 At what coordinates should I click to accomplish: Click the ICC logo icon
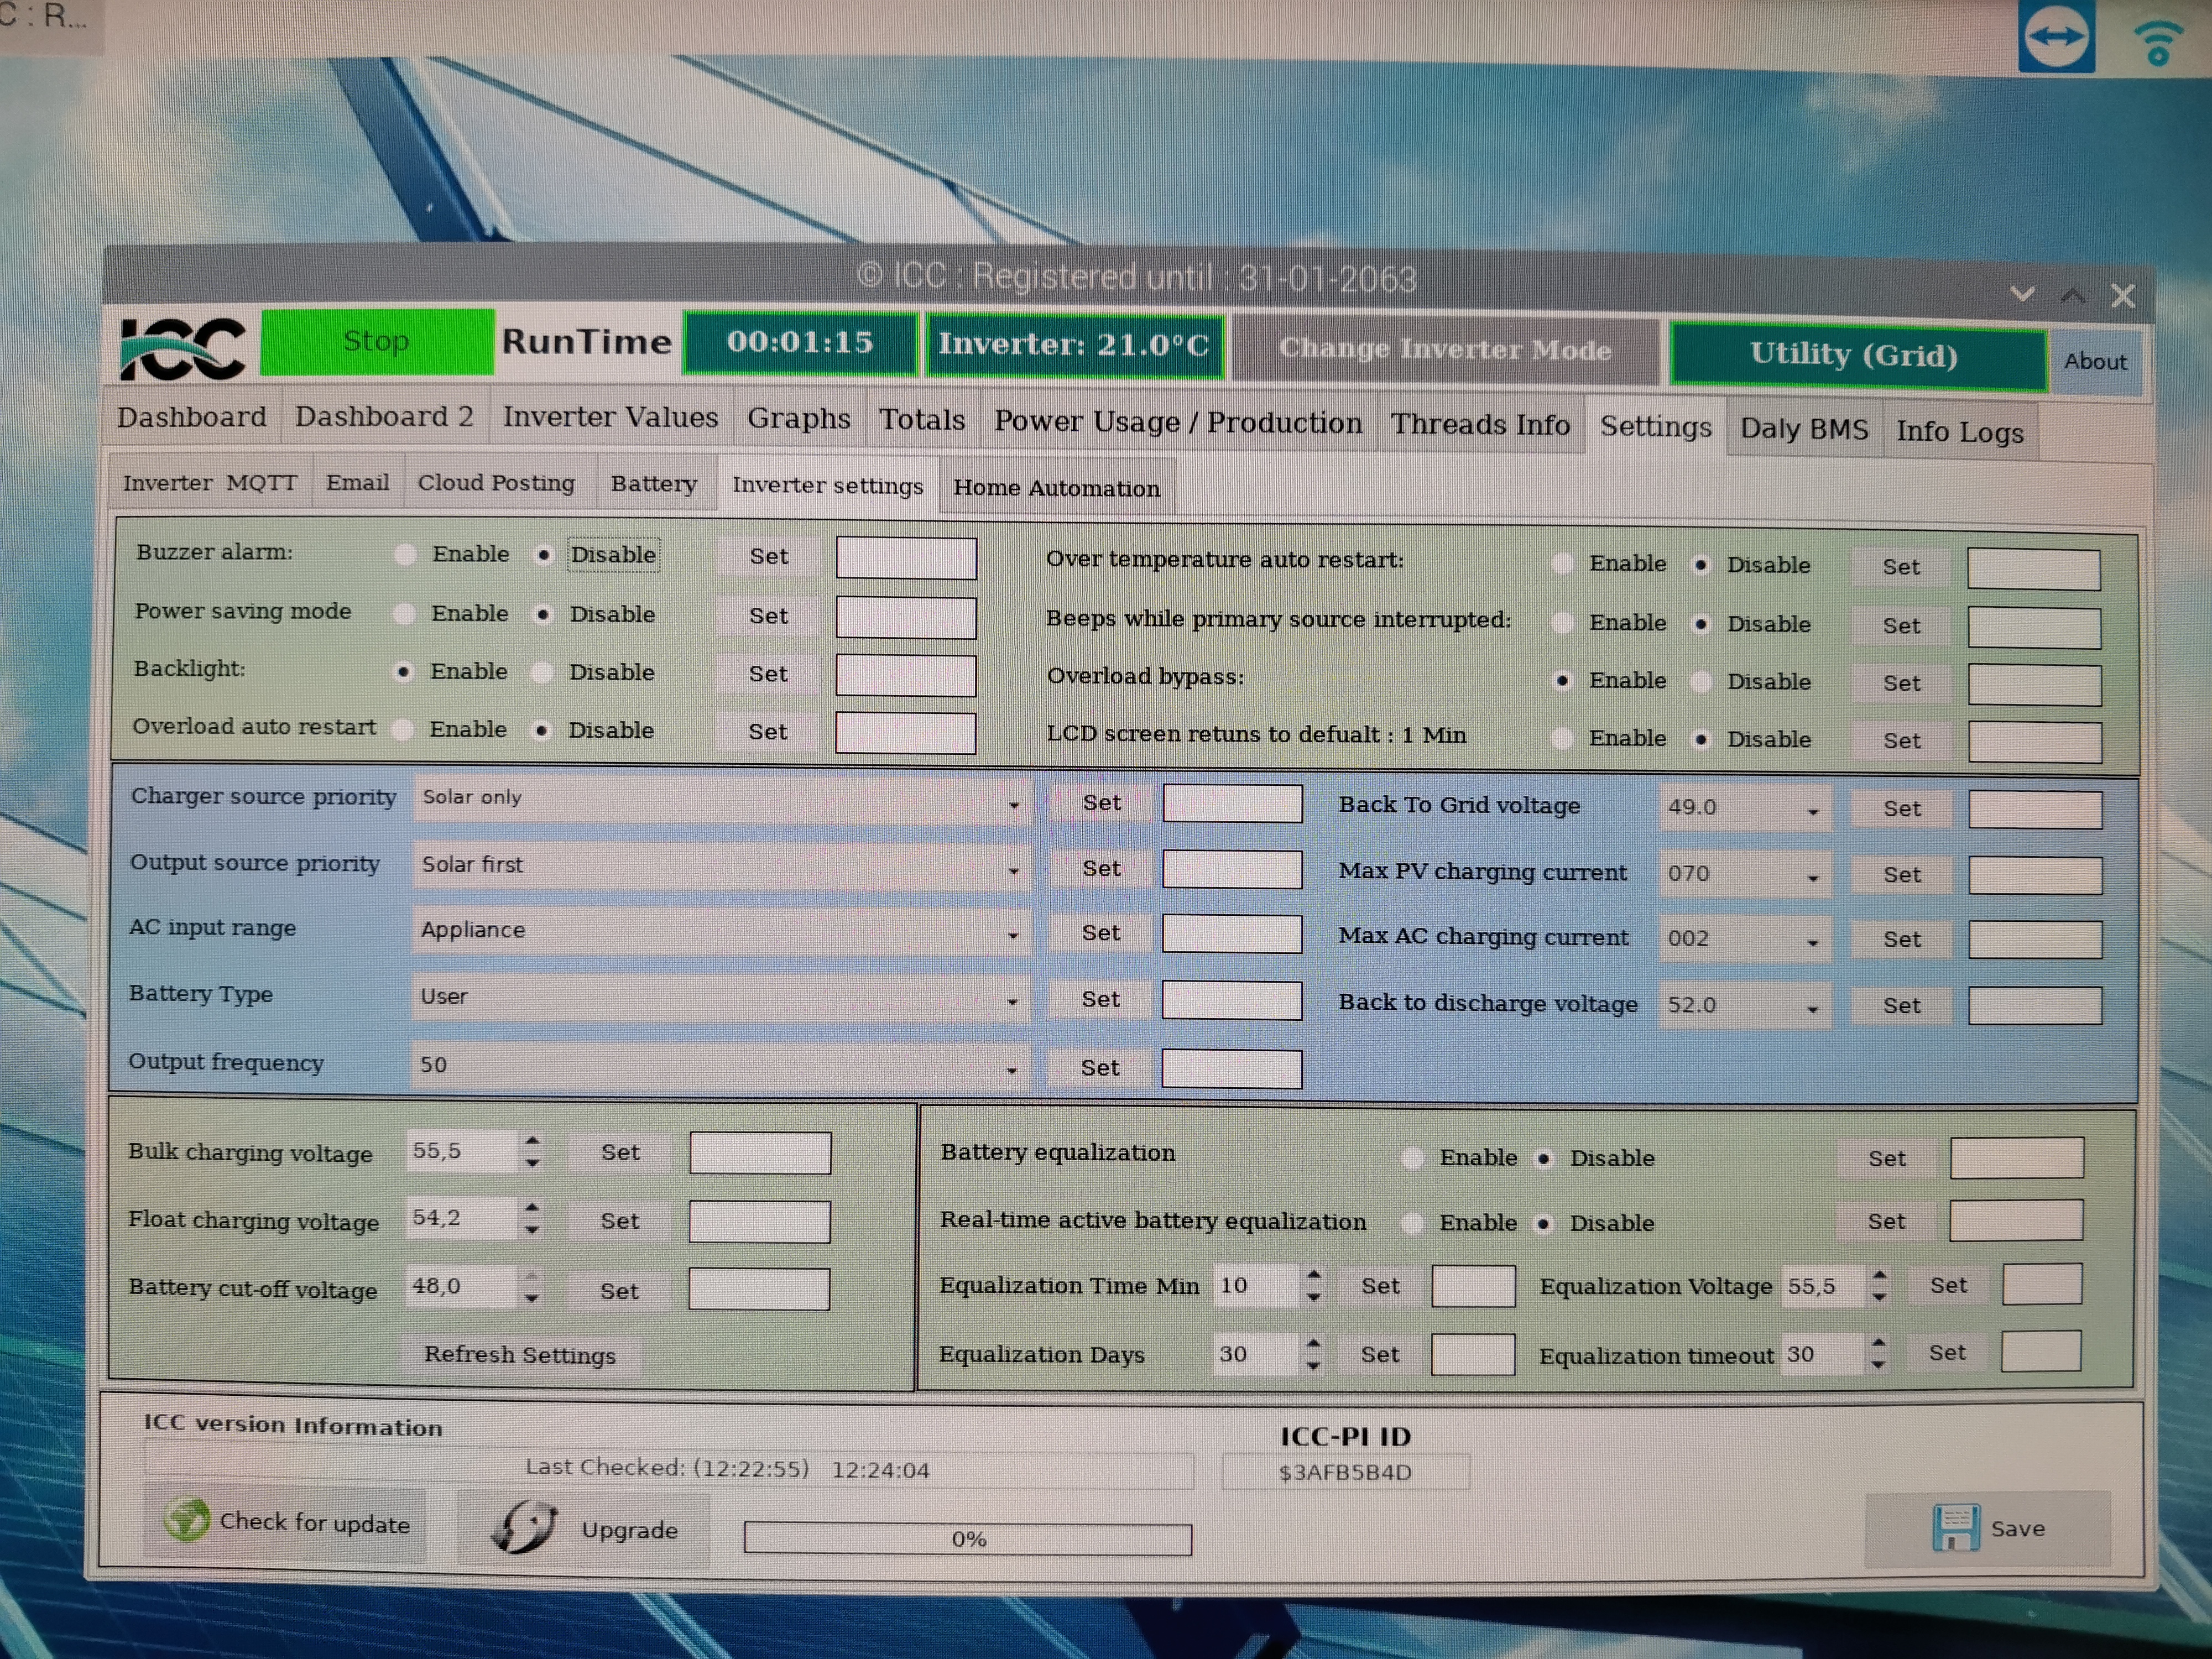tap(182, 348)
